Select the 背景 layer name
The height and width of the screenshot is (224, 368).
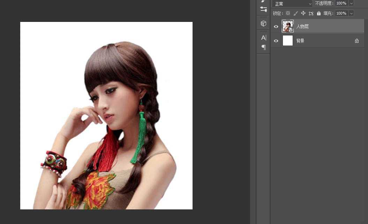tap(300, 41)
